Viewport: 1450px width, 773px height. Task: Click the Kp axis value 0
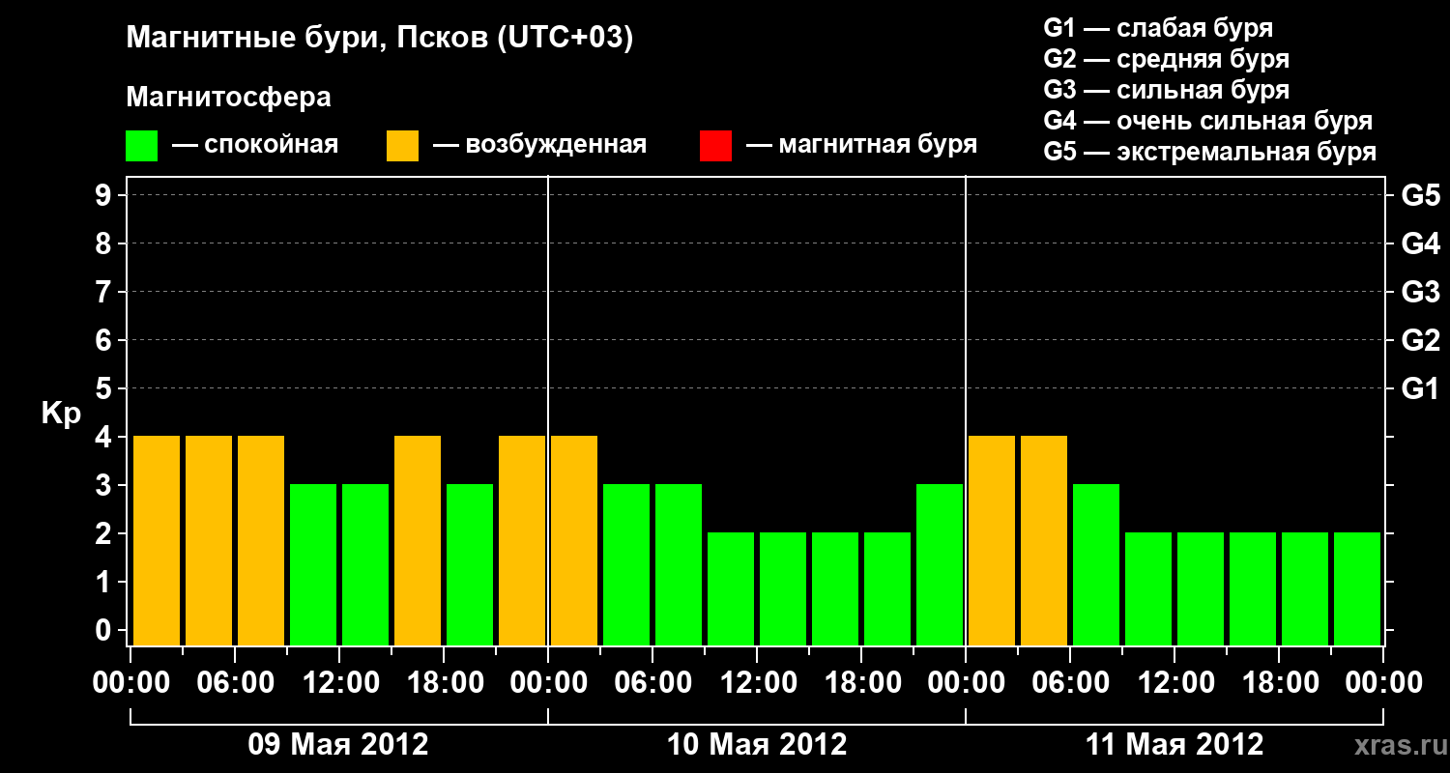point(105,630)
